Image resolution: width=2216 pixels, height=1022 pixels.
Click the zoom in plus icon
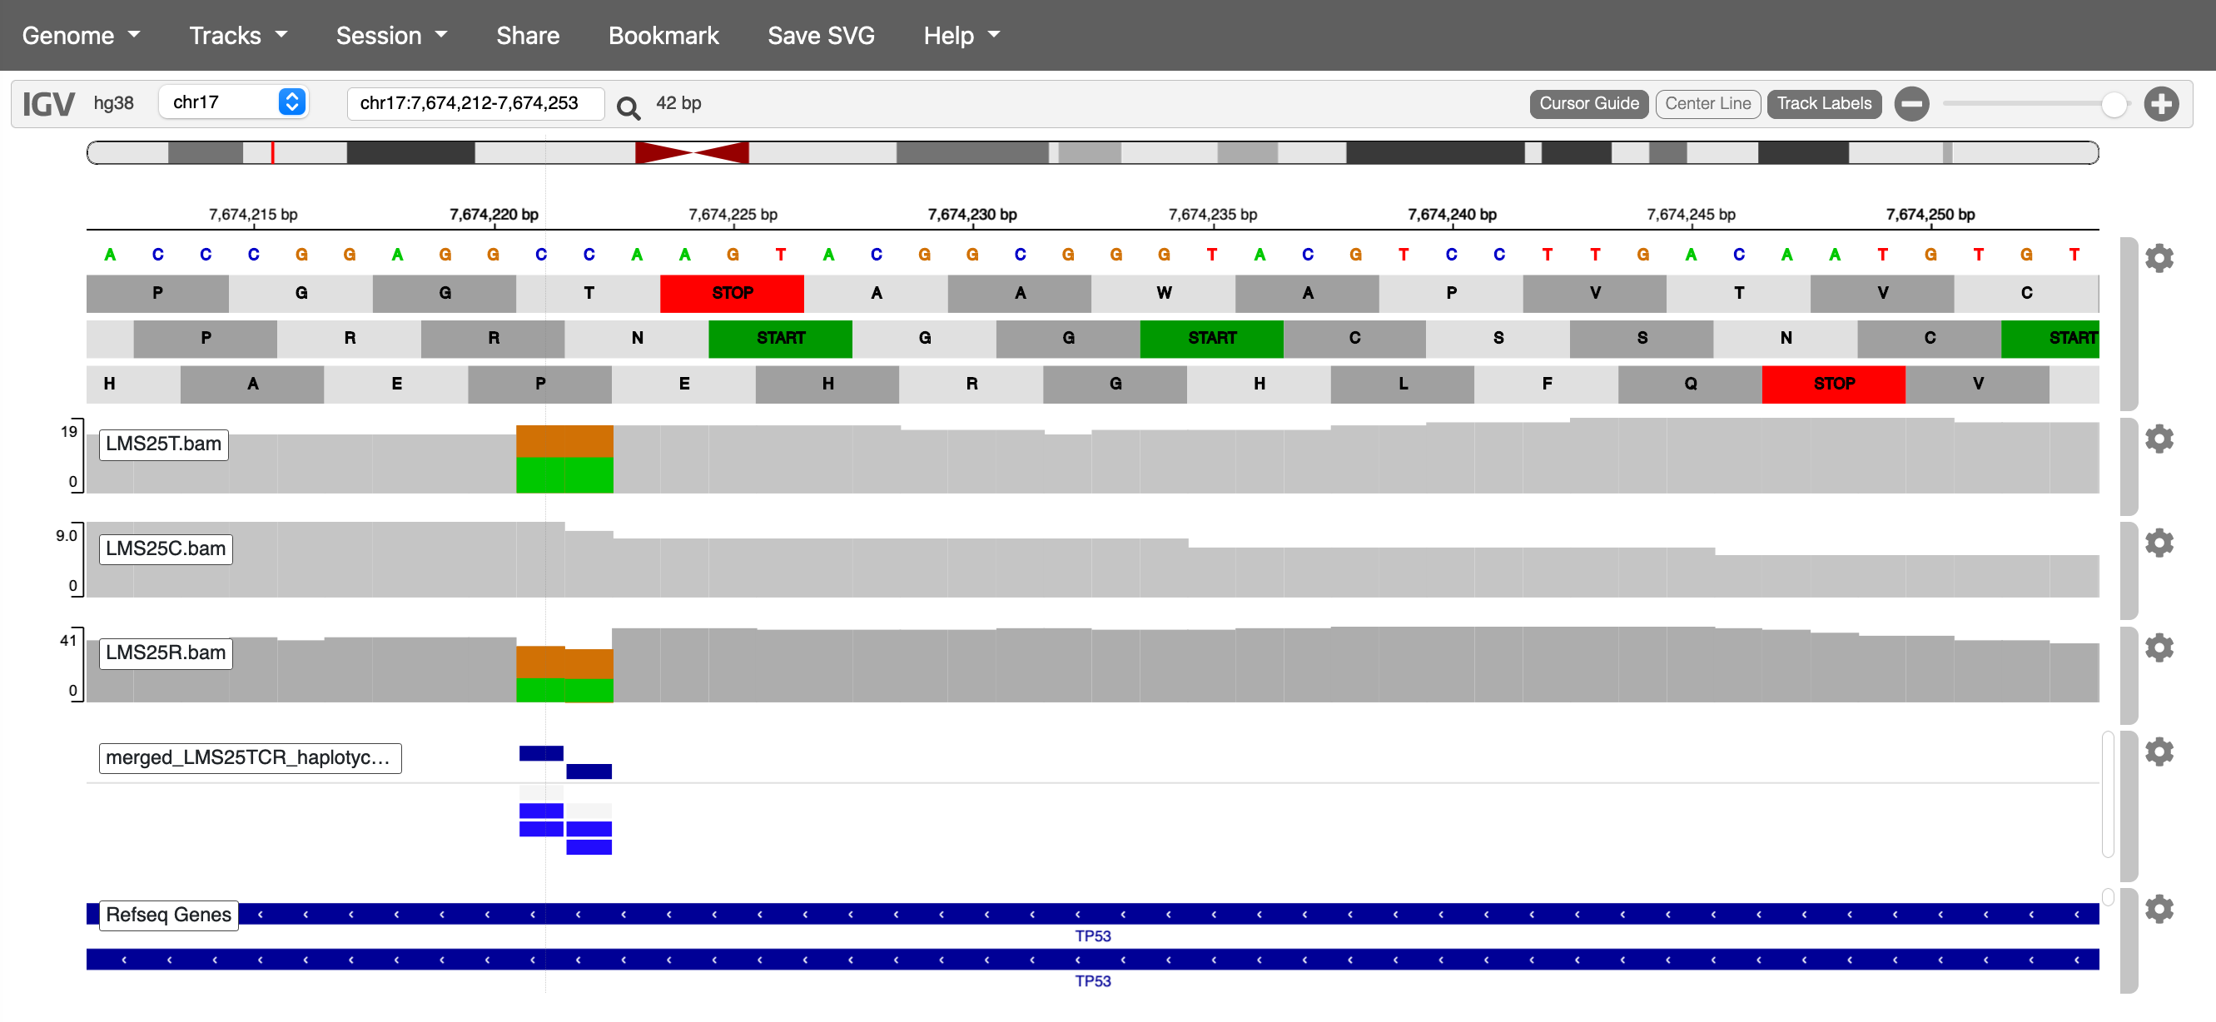click(2160, 104)
